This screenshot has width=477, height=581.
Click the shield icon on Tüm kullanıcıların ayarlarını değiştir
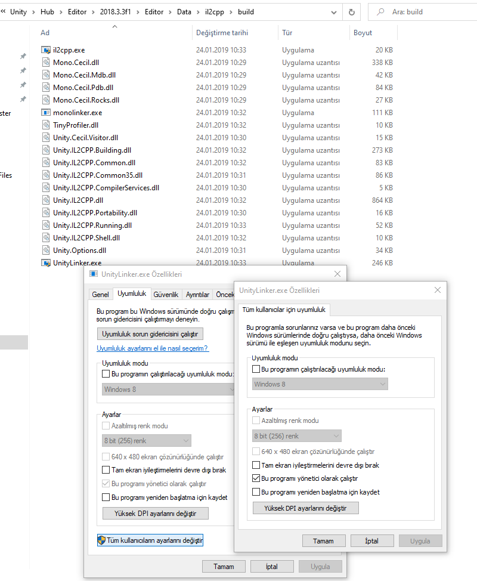click(x=101, y=540)
